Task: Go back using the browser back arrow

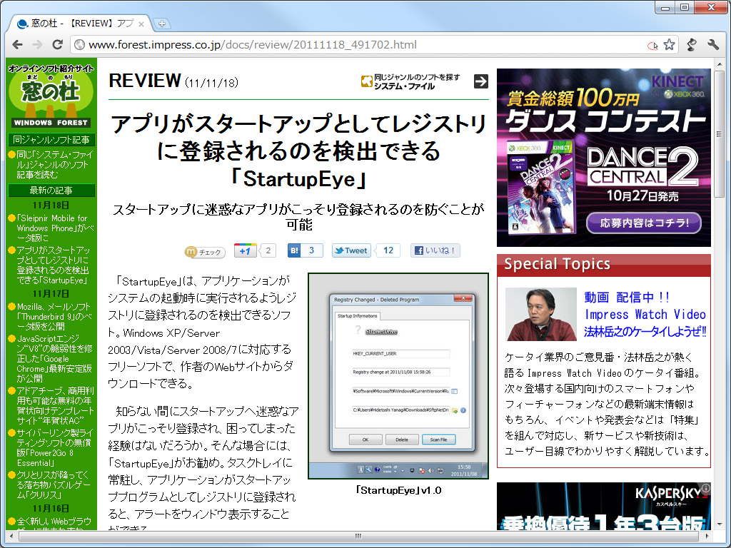Action: click(x=18, y=45)
